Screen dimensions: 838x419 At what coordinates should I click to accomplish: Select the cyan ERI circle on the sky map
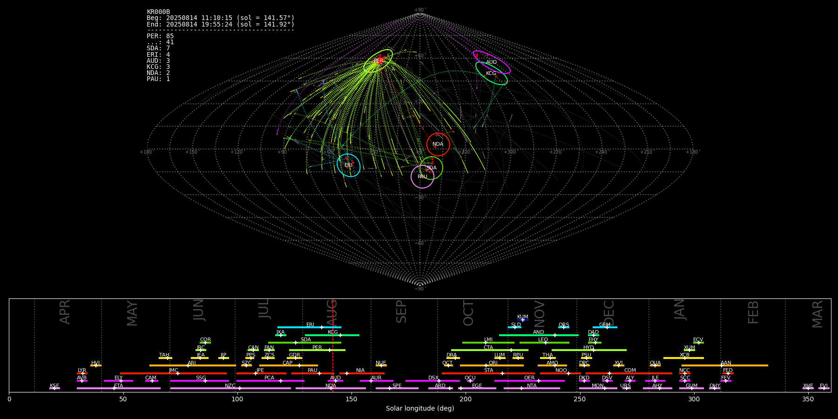point(349,165)
